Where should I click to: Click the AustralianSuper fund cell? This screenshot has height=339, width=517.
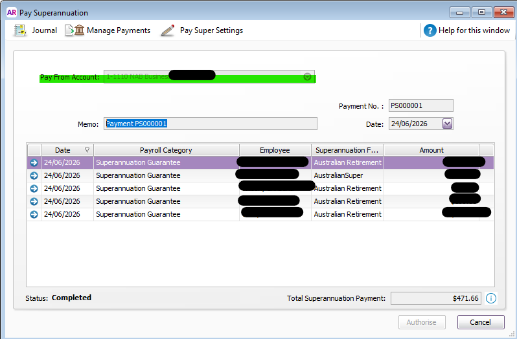347,175
